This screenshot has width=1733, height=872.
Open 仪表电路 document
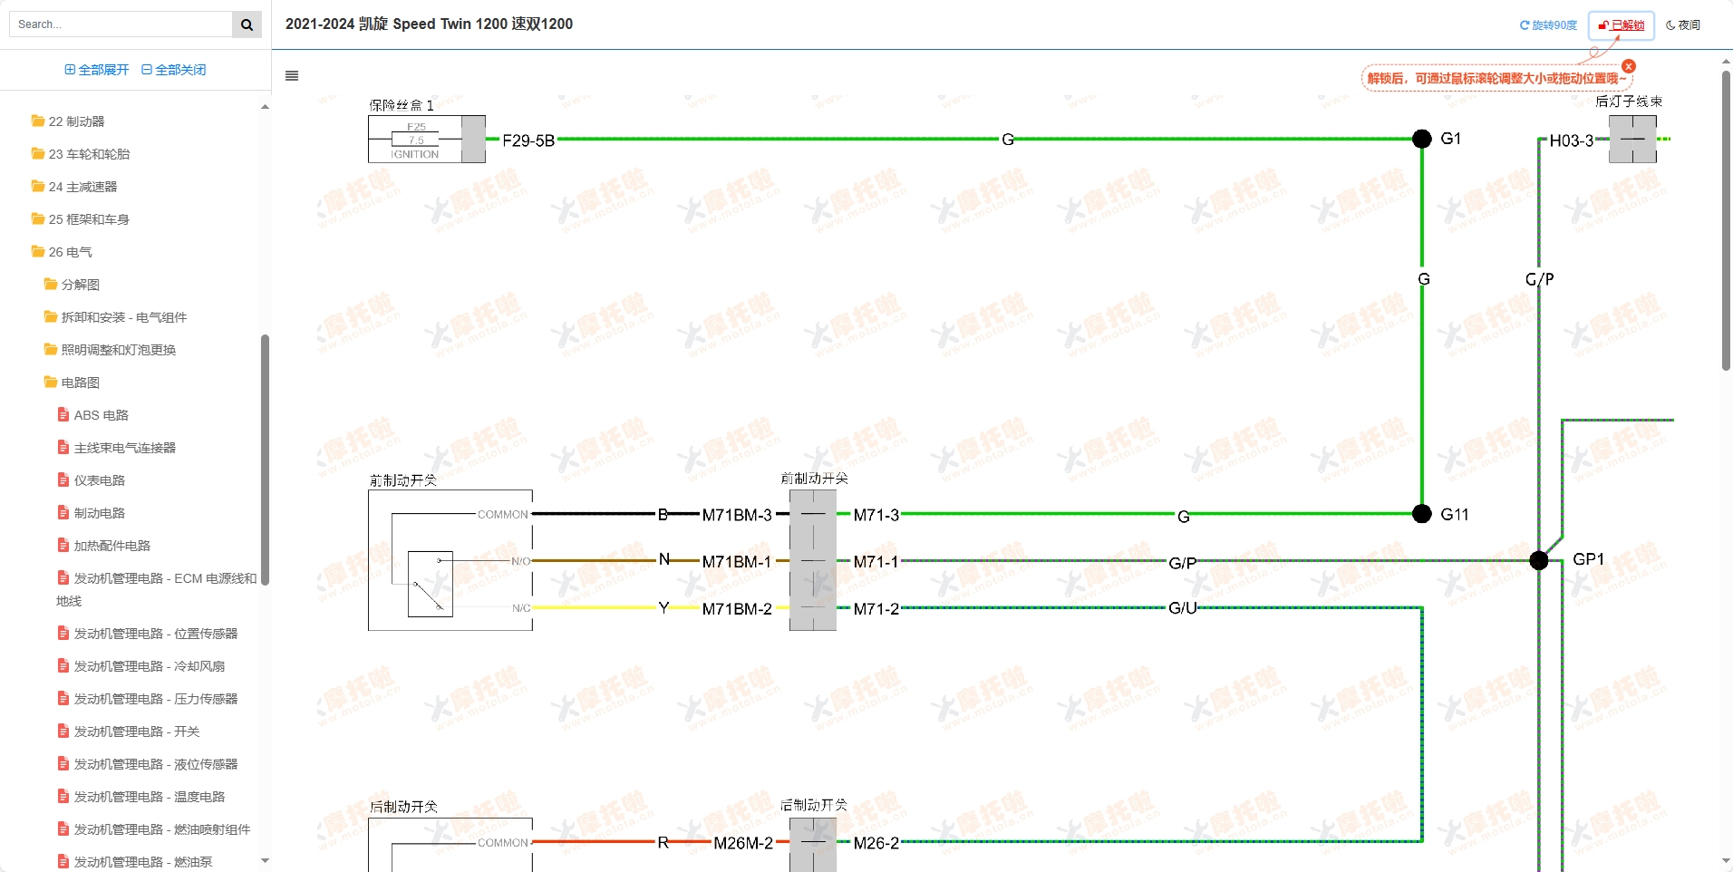click(99, 480)
